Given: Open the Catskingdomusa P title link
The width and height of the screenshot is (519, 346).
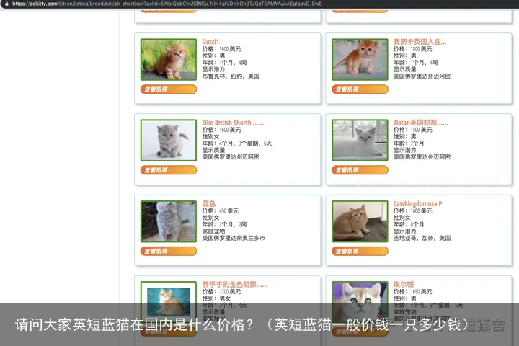Looking at the screenshot, I should (x=417, y=203).
